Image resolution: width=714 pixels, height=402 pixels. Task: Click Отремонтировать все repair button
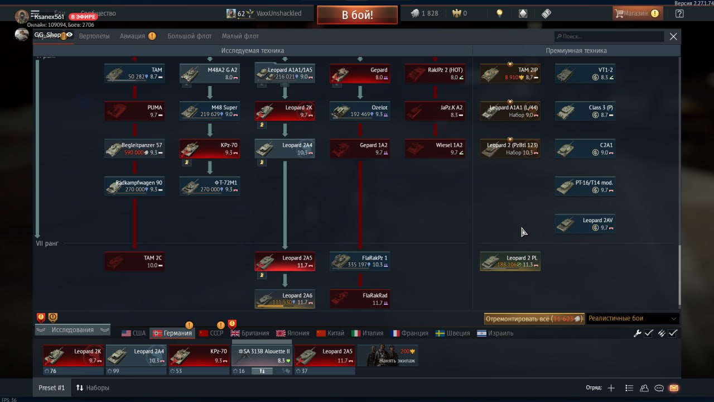click(534, 318)
